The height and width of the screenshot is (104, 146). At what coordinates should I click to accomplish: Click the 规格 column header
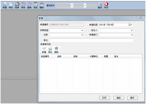(81, 56)
